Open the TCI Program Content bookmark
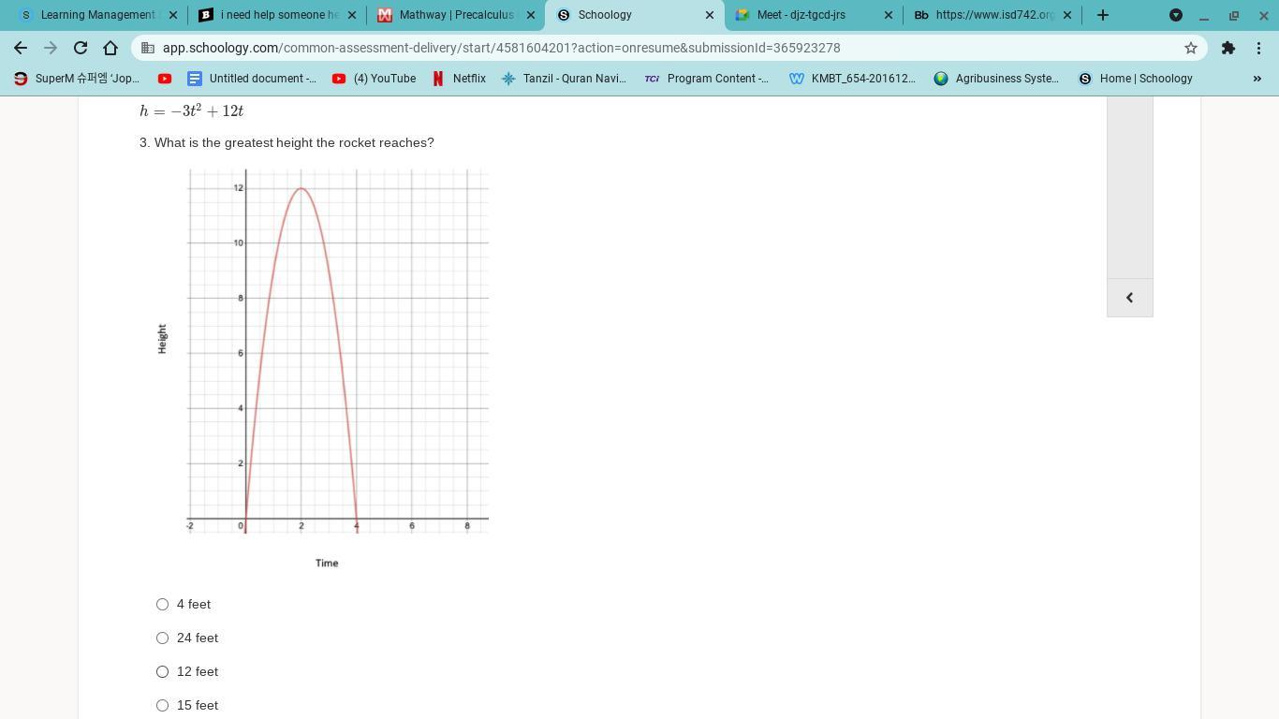Viewport: 1279px width, 719px height. point(707,79)
